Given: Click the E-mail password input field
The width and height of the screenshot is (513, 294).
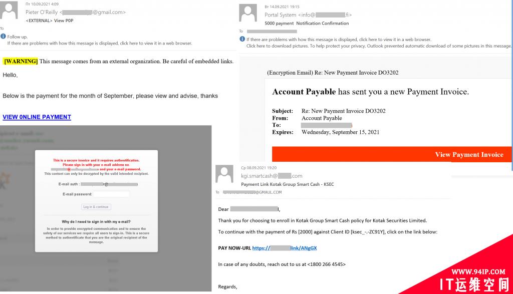Looking at the screenshot, I should [112, 194].
